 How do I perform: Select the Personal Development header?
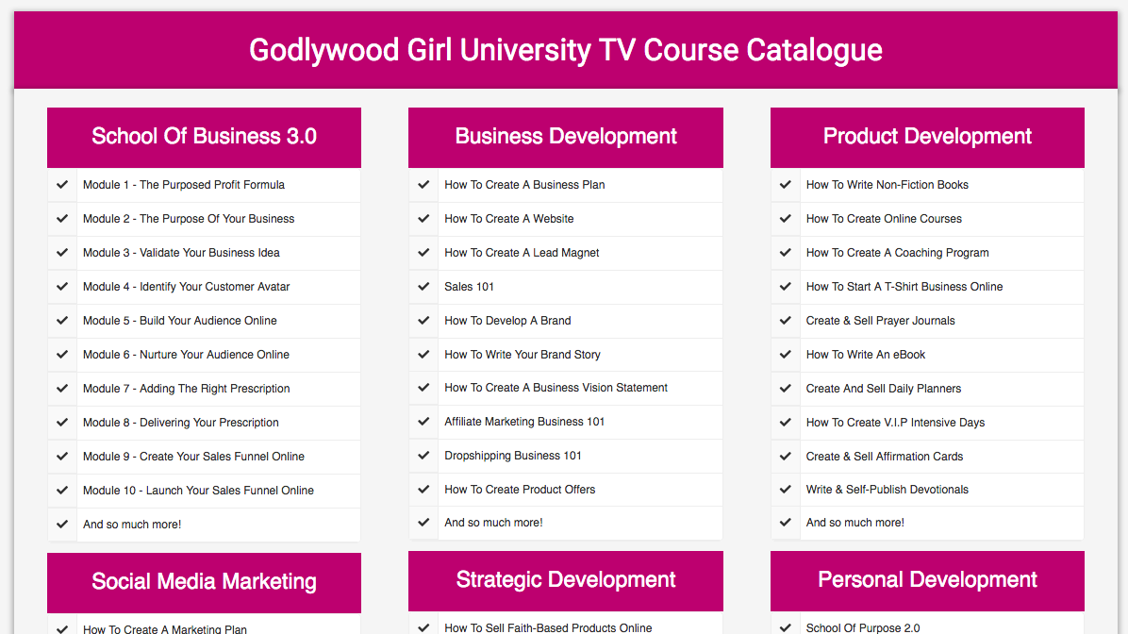click(x=927, y=580)
